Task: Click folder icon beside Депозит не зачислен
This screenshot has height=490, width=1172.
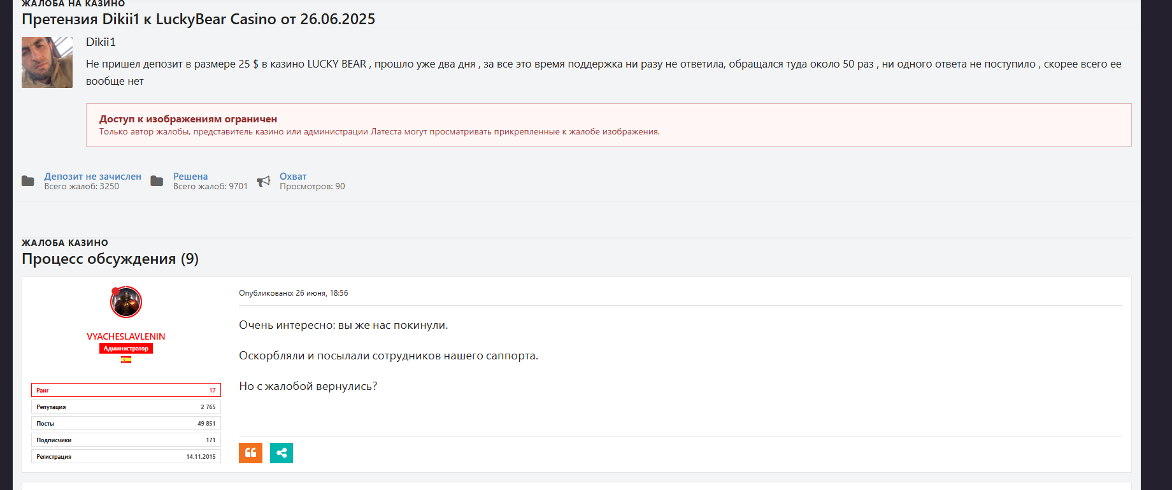Action: tap(28, 181)
